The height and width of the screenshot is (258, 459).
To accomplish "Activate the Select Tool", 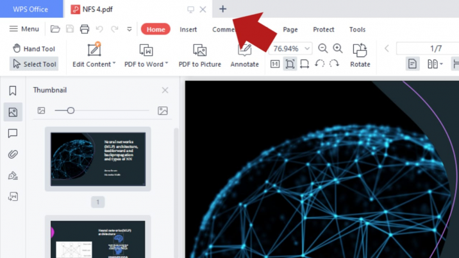I will [x=34, y=64].
